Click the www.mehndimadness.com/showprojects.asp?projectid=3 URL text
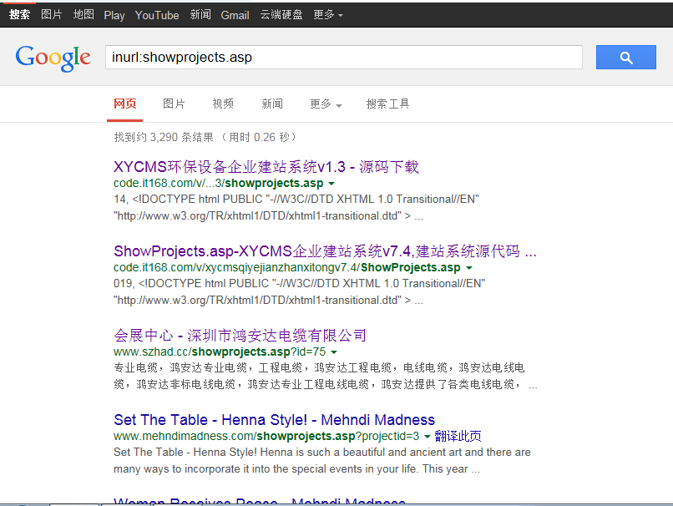673x506 pixels. click(x=266, y=436)
